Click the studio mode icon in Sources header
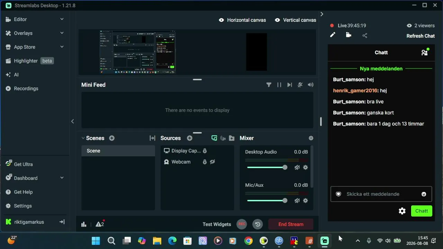443x249 pixels. click(x=223, y=138)
